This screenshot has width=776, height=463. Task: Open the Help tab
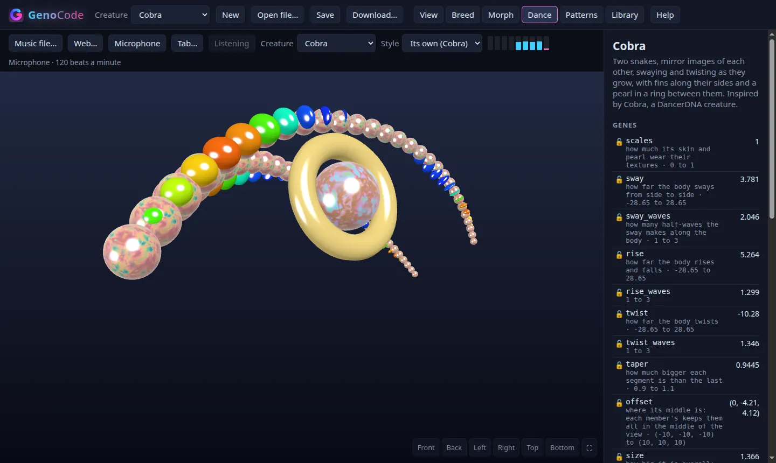coord(665,15)
